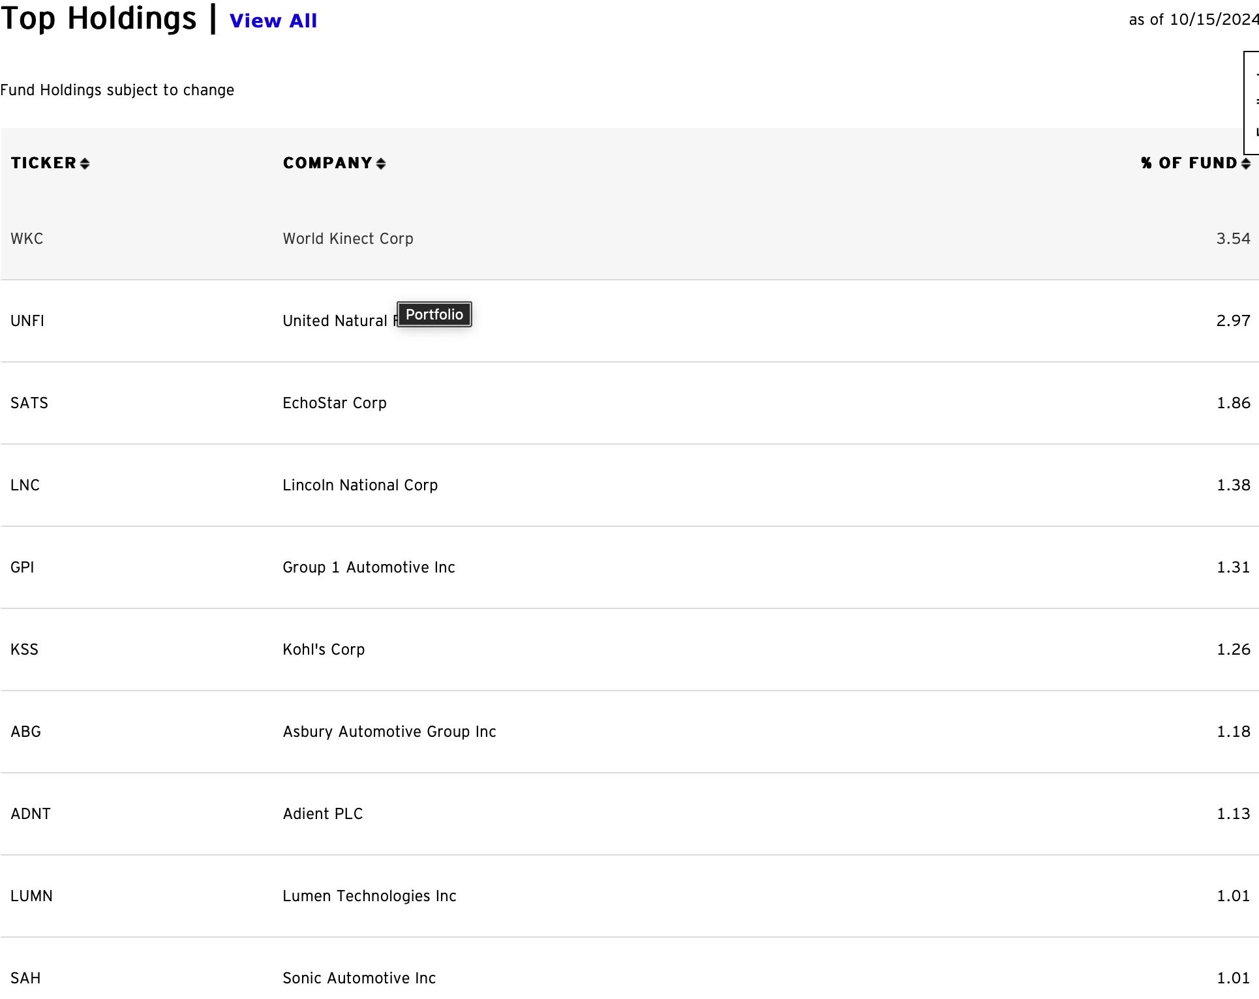The height and width of the screenshot is (999, 1259).
Task: Click Asbury Automotive Group Inc
Action: pyautogui.click(x=389, y=732)
